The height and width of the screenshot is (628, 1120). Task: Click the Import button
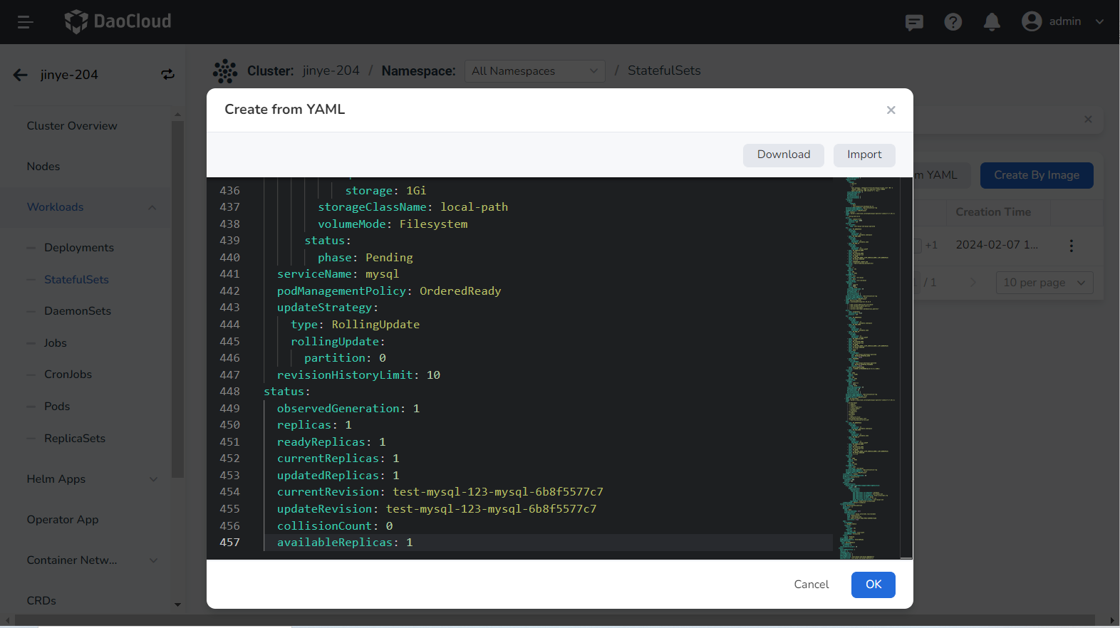[864, 155]
